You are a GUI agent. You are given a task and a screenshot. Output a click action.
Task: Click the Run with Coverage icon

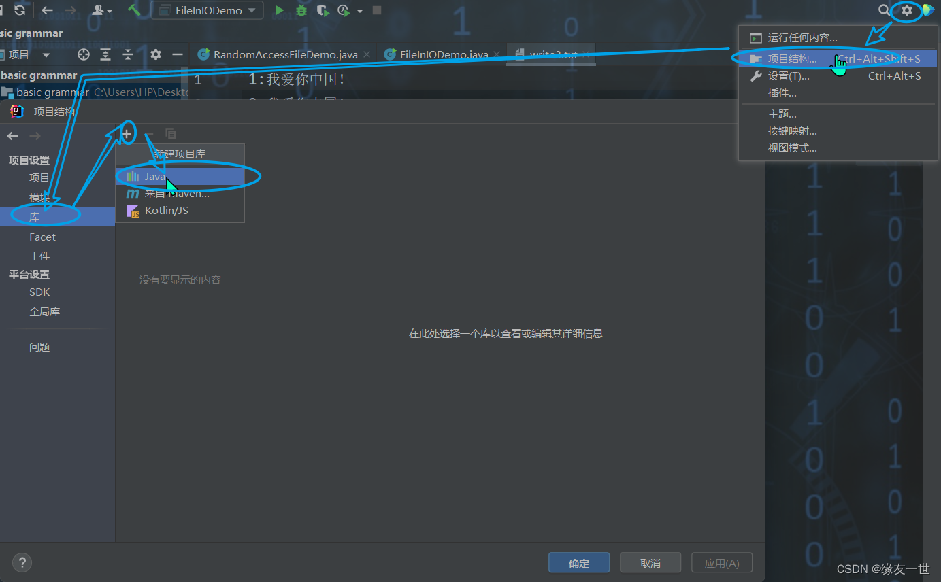(x=323, y=10)
